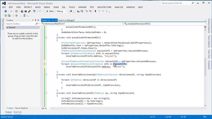Click the Navigate Forward arrow icon
Image resolution: width=212 pixels, height=119 pixels.
(x=11, y=11)
